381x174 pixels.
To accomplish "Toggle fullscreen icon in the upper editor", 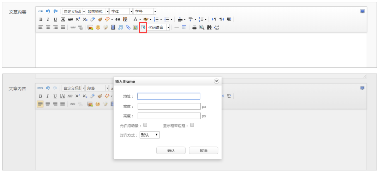I will [363, 11].
